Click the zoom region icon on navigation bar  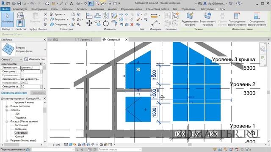pos(263,57)
